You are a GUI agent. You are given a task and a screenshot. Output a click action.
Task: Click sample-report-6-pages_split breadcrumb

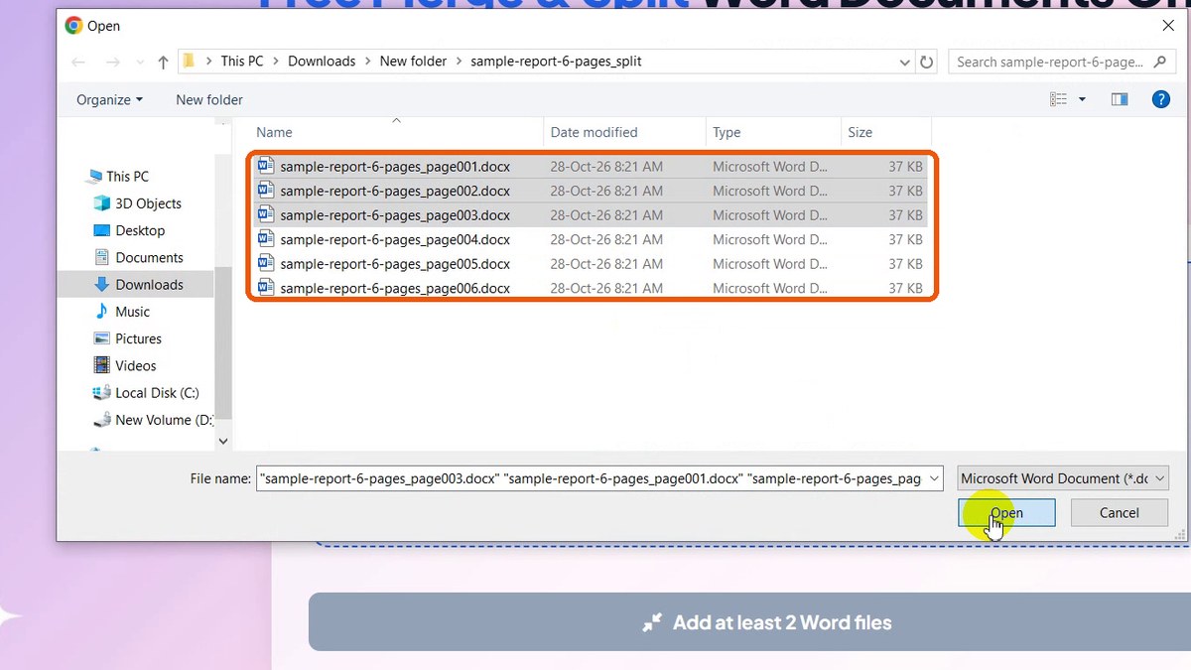[556, 62]
